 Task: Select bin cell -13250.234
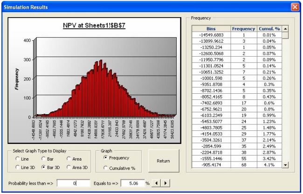coord(211,47)
